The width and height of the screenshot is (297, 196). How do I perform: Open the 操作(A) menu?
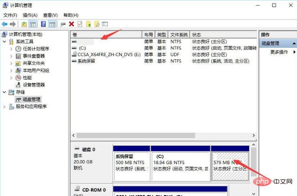click(30, 15)
